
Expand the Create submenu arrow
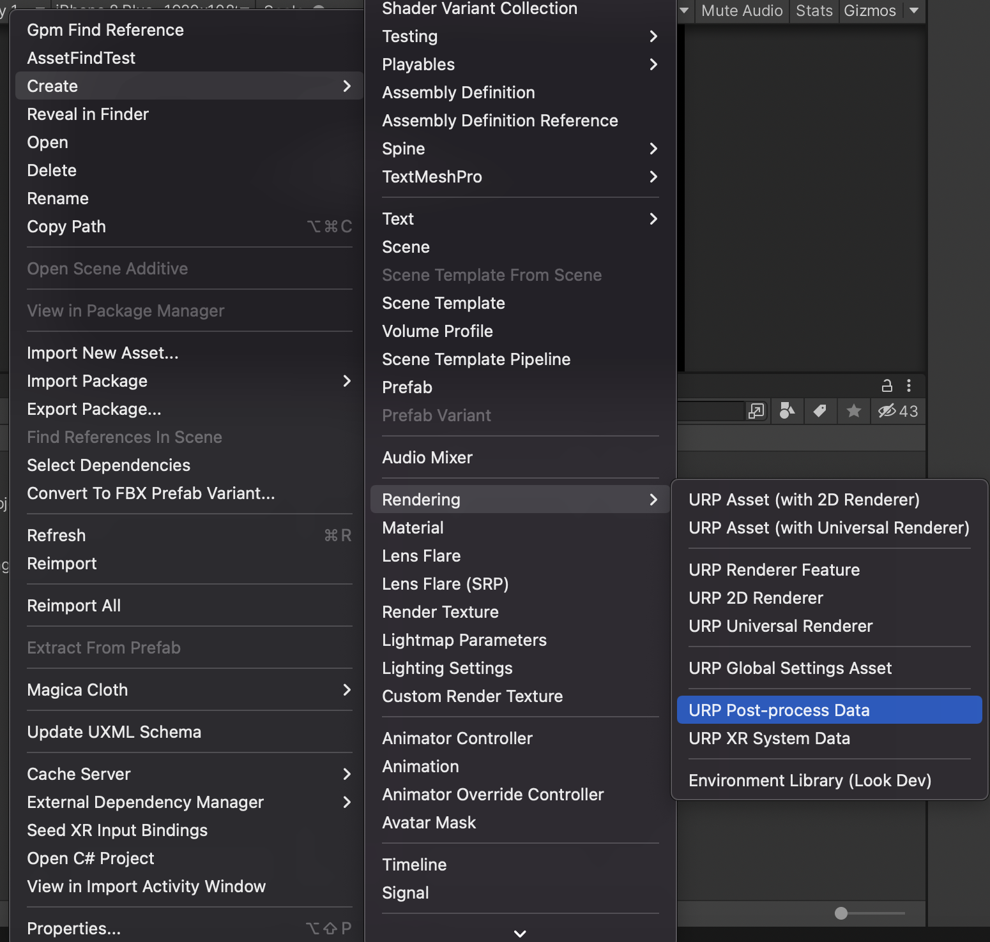click(347, 86)
